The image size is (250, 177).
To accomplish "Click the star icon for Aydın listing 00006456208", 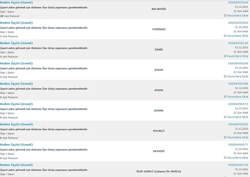I will coord(225,76).
